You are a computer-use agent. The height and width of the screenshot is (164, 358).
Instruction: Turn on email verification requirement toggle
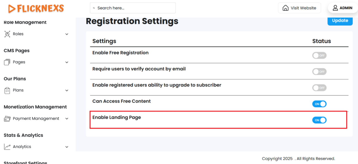click(319, 72)
